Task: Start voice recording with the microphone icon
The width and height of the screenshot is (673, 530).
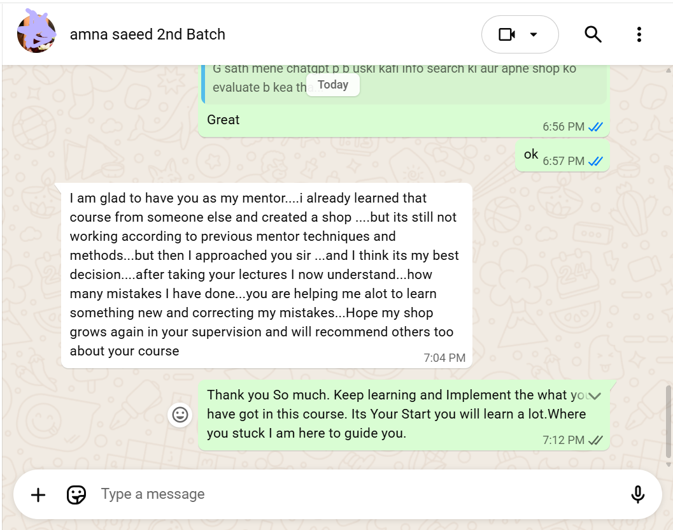Action: pos(637,494)
